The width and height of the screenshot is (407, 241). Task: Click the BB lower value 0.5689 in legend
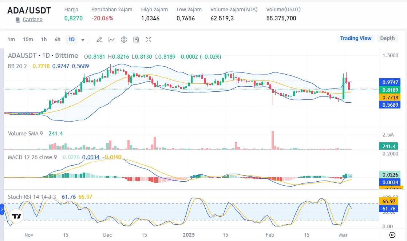coord(80,66)
